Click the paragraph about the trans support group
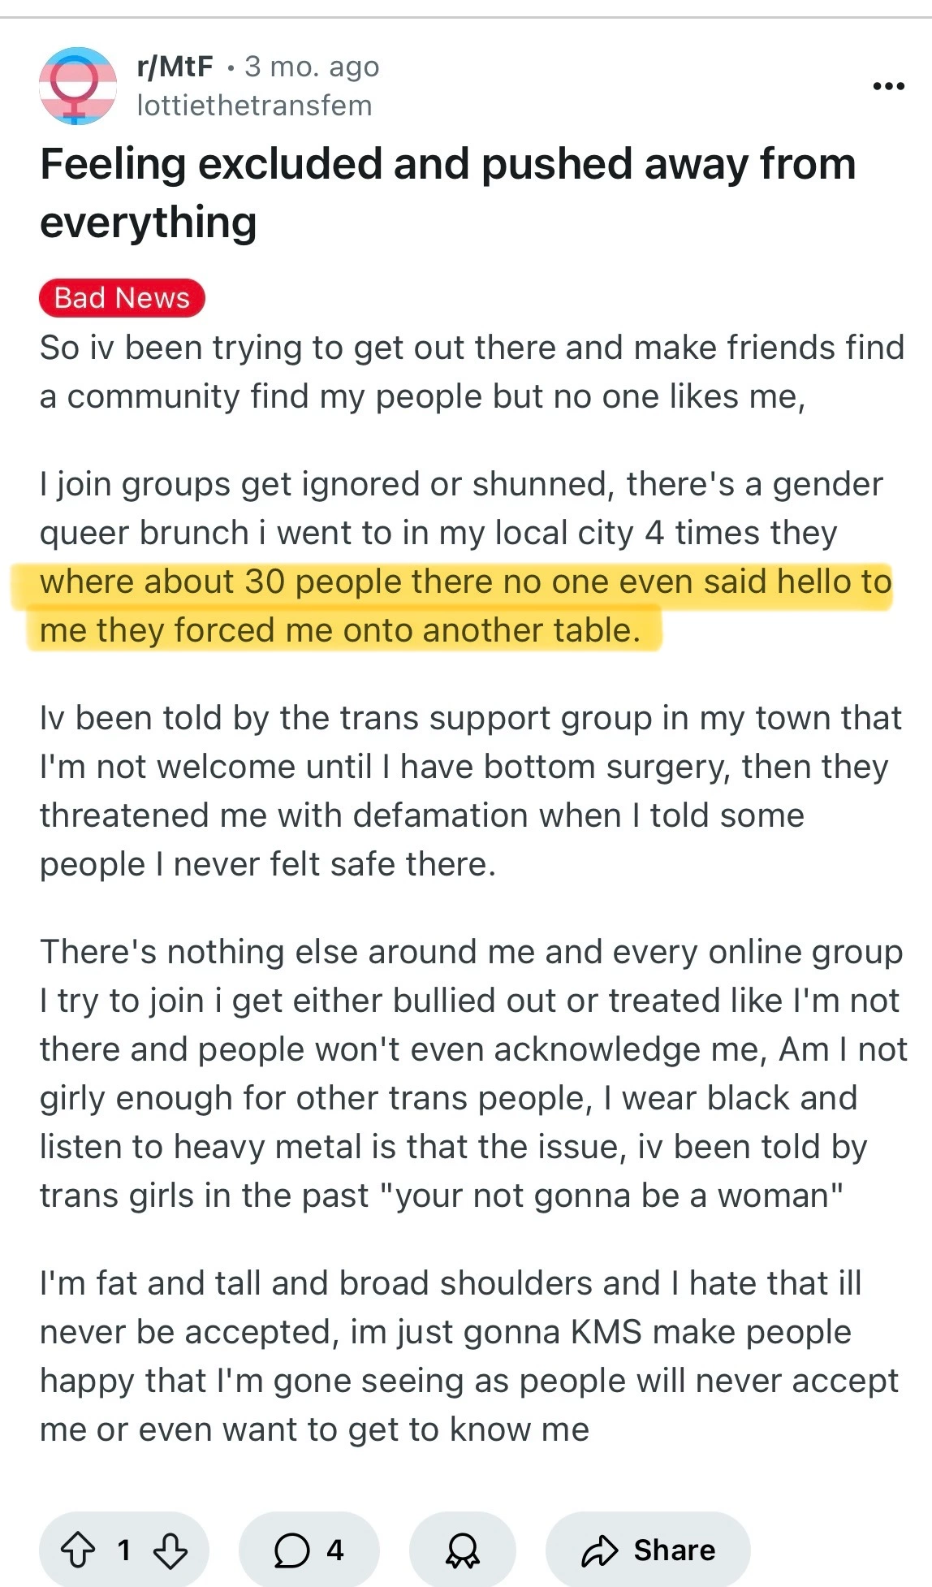The height and width of the screenshot is (1587, 932). [471, 791]
